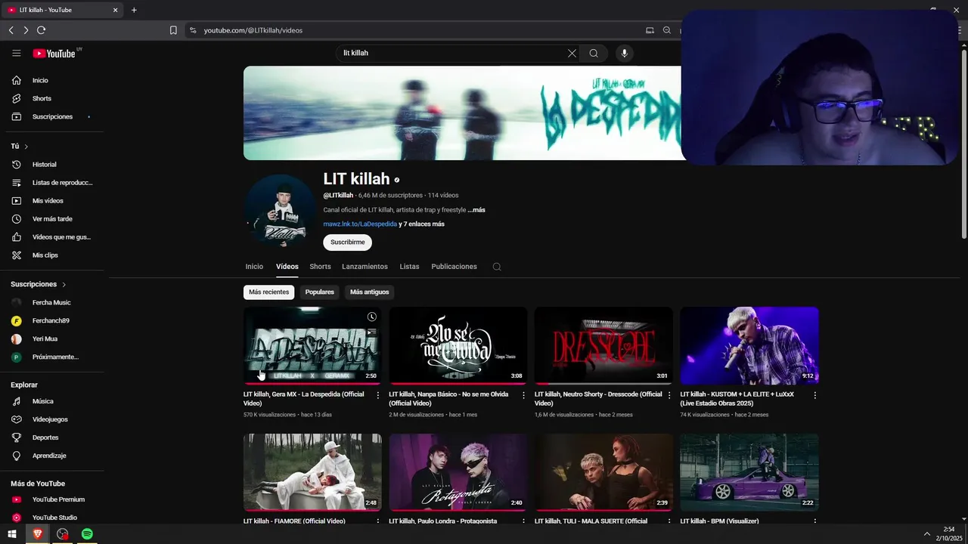Expand the Tú section chevron
968x544 pixels.
26,147
